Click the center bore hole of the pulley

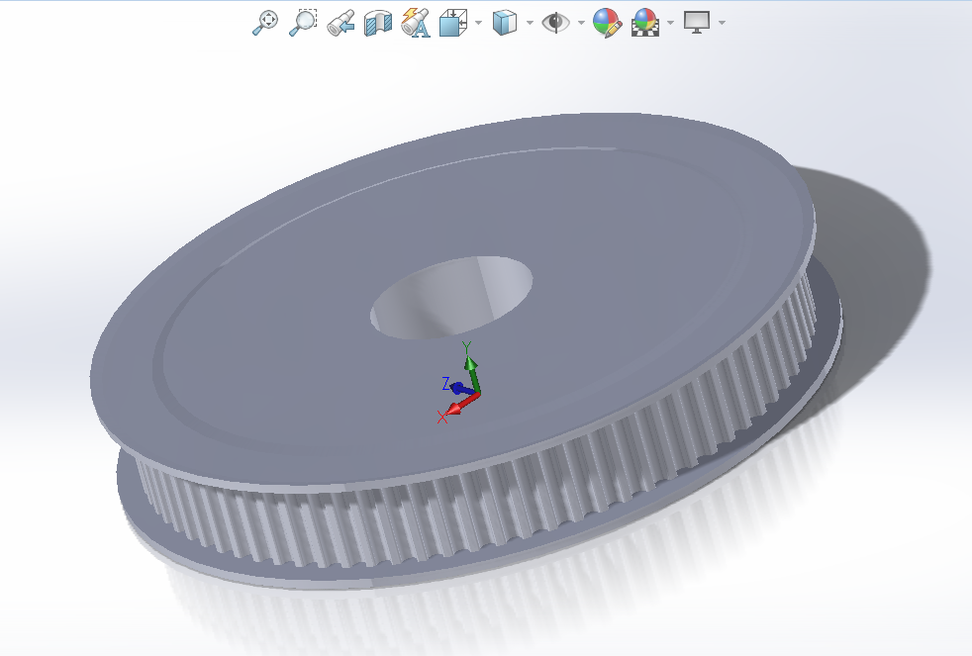[451, 298]
